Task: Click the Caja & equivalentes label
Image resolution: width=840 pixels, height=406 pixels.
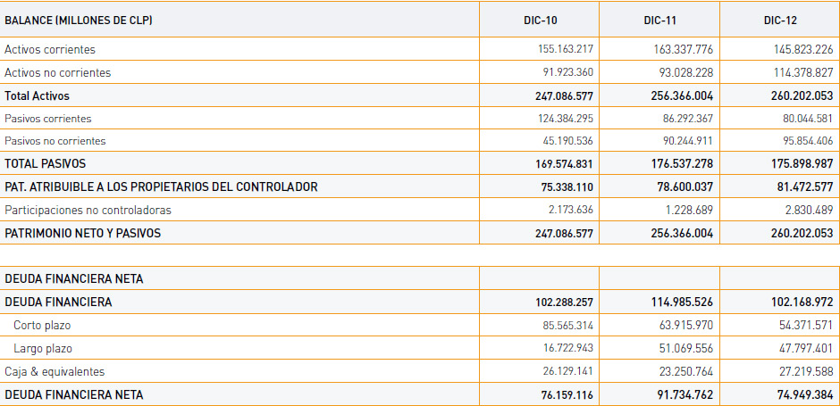Action: coord(55,371)
